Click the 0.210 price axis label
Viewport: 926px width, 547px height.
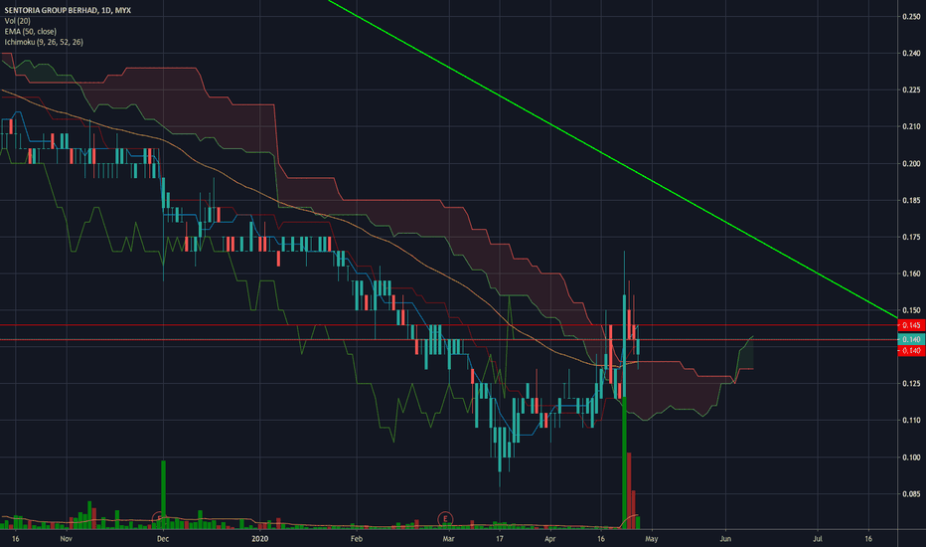911,126
